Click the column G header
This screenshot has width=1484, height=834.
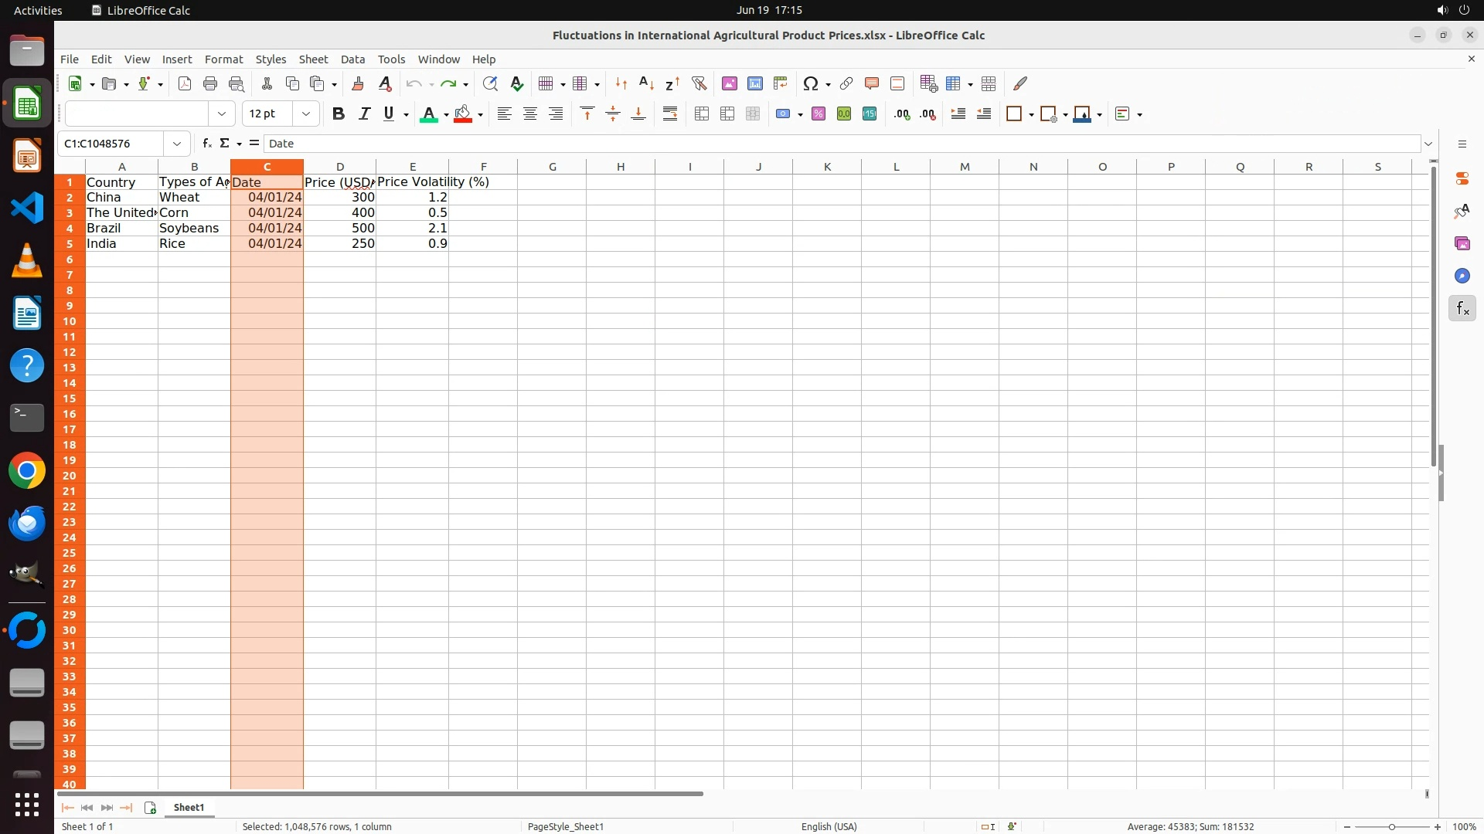[x=552, y=167]
